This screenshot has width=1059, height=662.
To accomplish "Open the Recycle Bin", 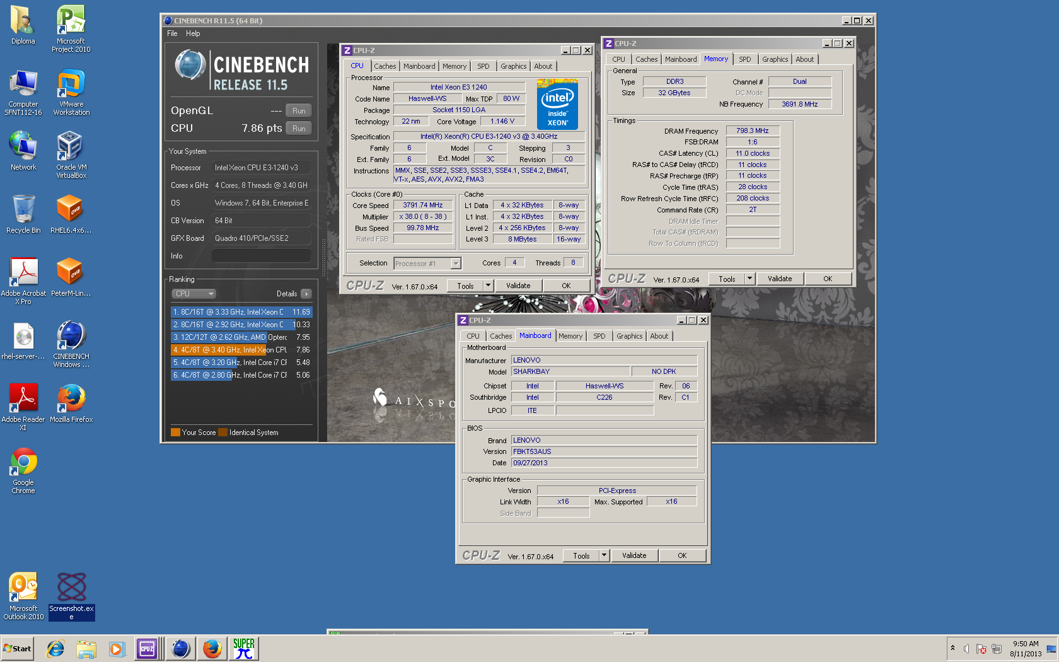I will click(x=23, y=213).
